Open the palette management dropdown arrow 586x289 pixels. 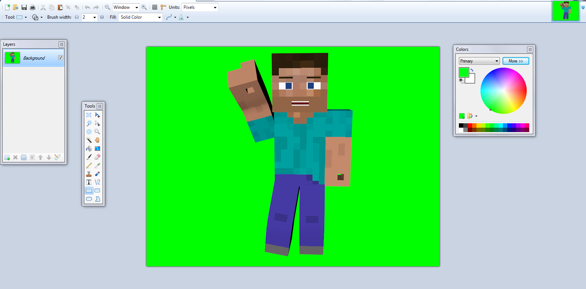coord(476,116)
